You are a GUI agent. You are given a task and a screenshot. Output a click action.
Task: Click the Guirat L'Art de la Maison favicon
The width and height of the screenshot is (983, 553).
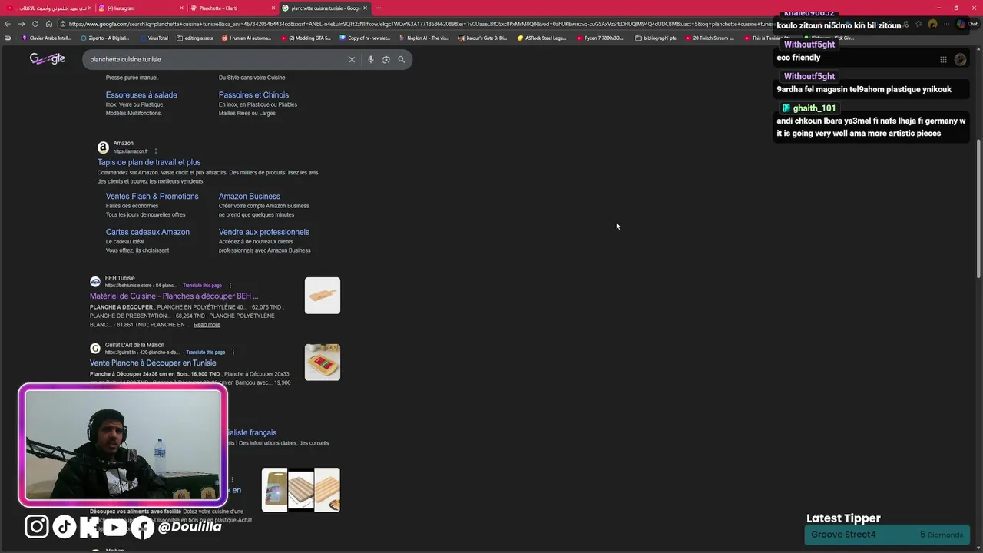(x=95, y=349)
